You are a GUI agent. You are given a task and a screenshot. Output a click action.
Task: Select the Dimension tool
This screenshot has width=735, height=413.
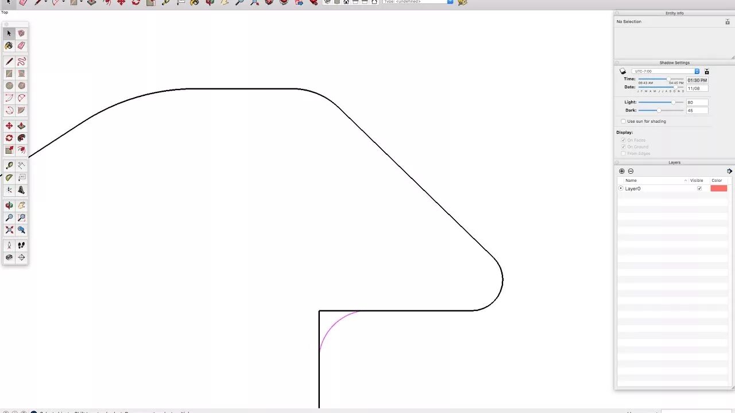click(21, 165)
